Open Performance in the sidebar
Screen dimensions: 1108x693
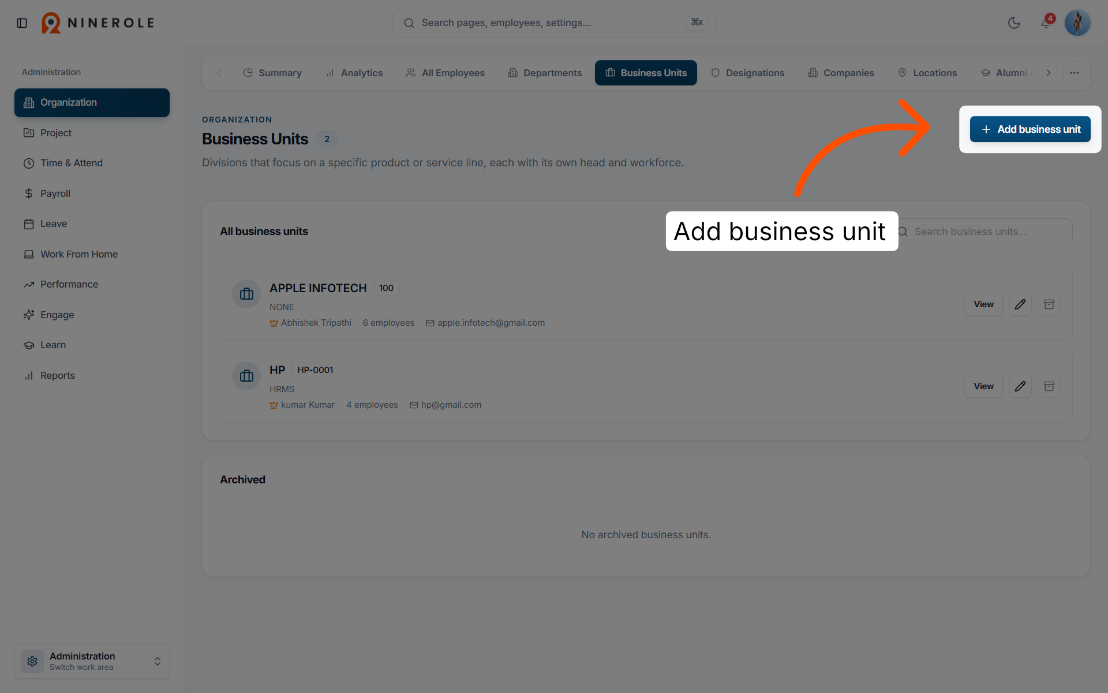pyautogui.click(x=92, y=284)
